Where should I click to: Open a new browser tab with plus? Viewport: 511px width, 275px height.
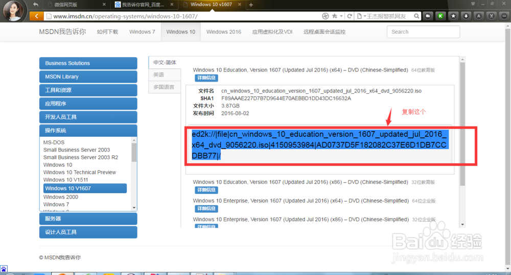pos(251,5)
